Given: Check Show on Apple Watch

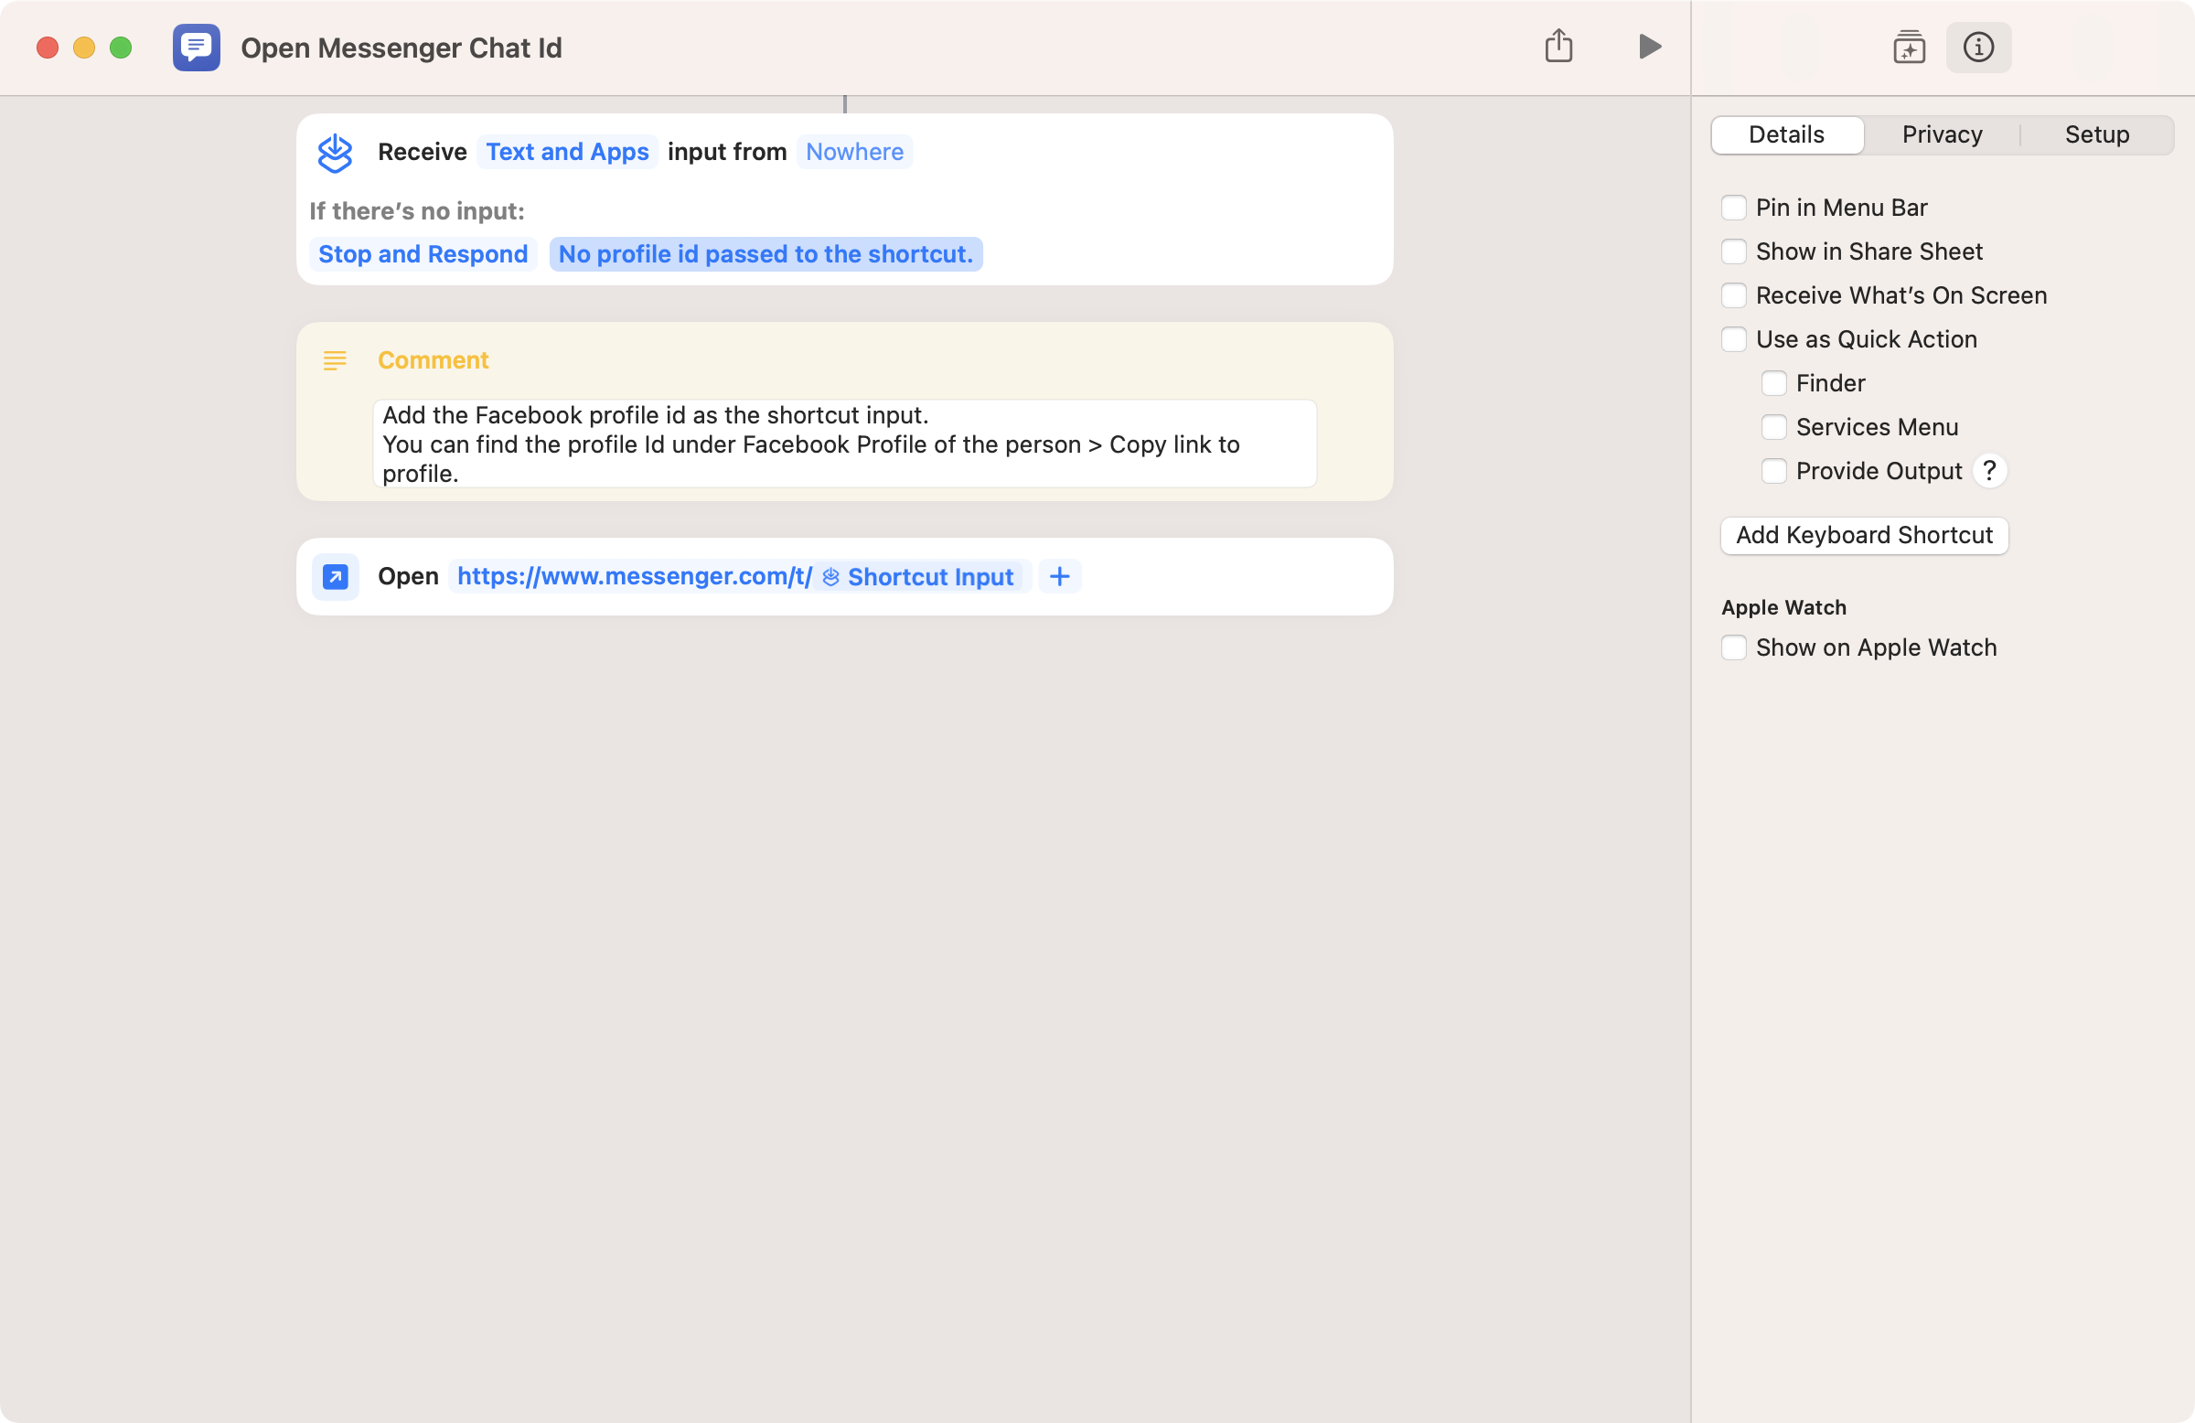Looking at the screenshot, I should 1734,647.
